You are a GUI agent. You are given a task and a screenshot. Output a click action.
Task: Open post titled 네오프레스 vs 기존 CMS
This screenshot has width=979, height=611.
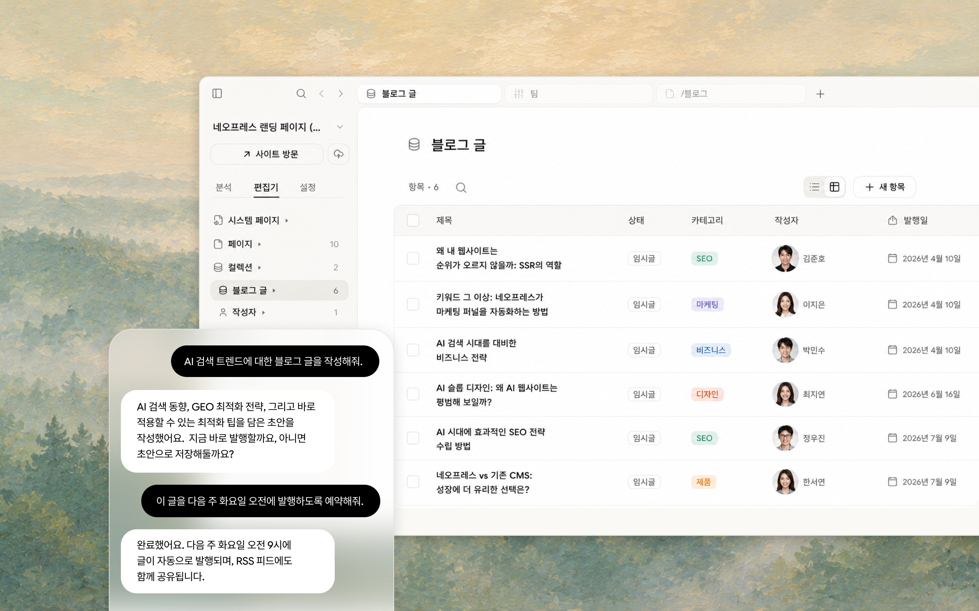(x=484, y=482)
